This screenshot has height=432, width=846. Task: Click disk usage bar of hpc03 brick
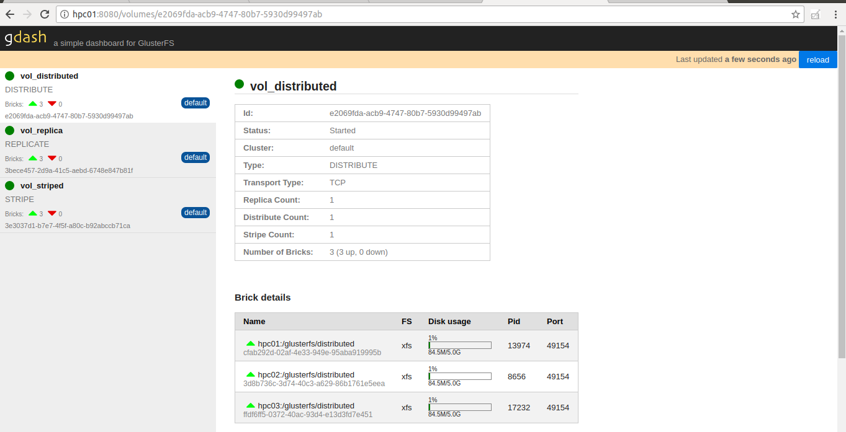tap(460, 407)
